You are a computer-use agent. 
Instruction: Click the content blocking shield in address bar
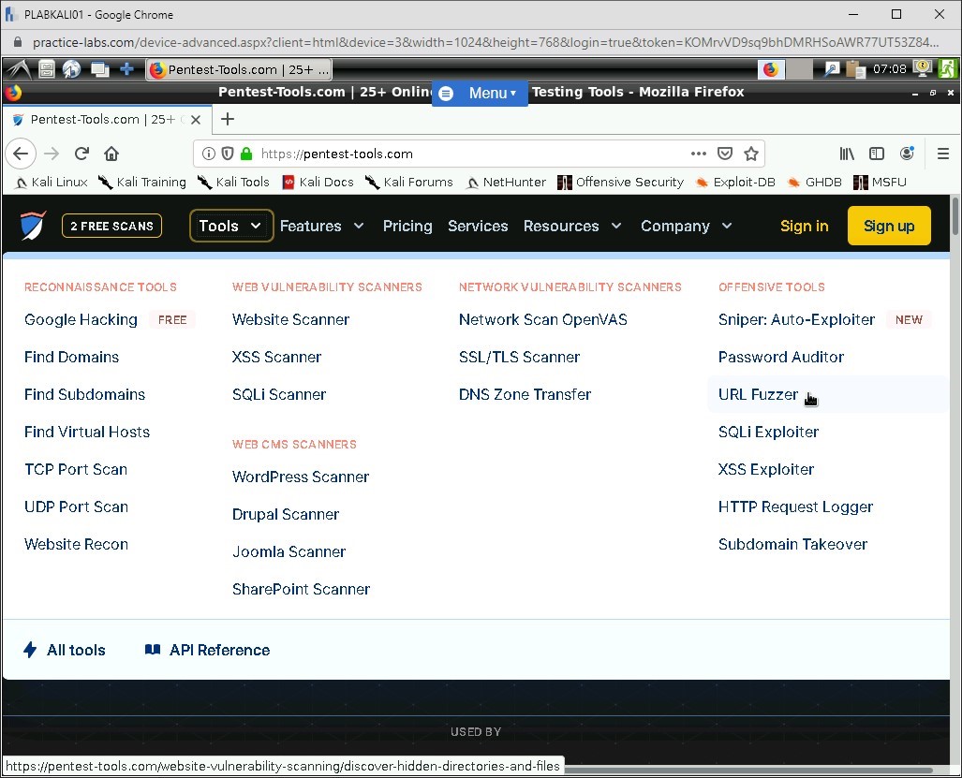point(227,154)
